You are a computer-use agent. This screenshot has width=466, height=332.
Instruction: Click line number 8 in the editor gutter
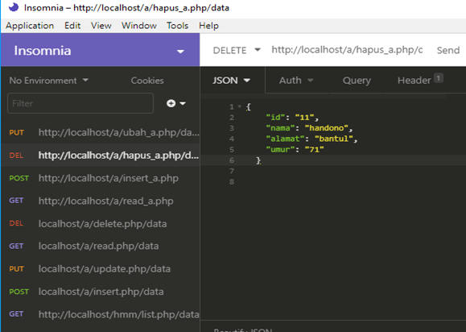[x=232, y=182]
